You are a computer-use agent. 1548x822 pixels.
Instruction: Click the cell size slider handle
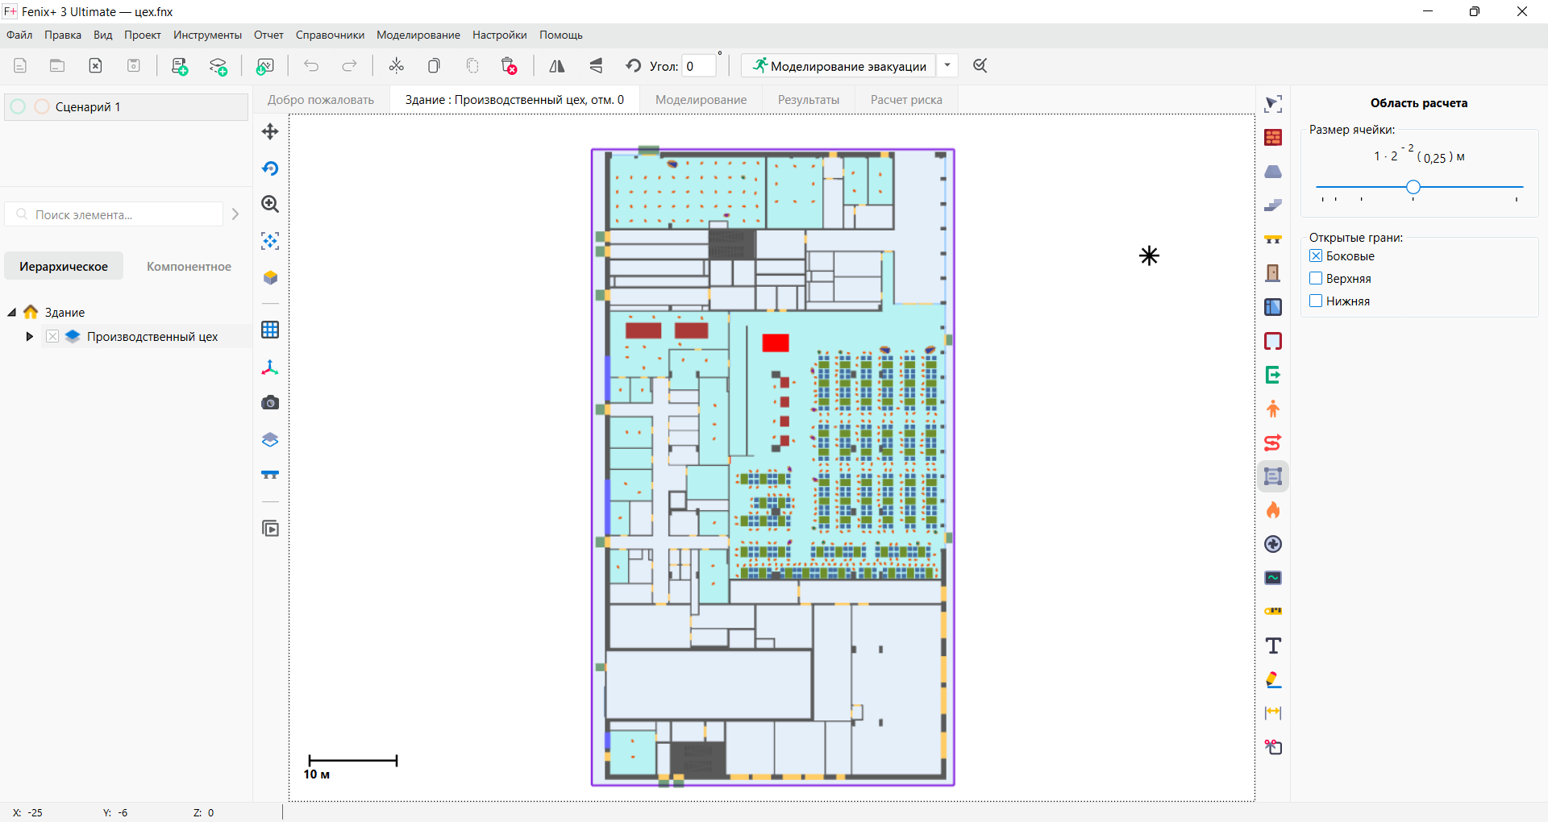[1413, 187]
